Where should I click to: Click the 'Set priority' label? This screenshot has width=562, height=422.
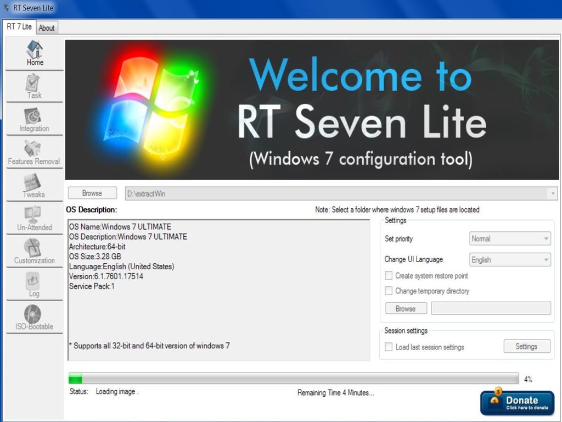398,238
